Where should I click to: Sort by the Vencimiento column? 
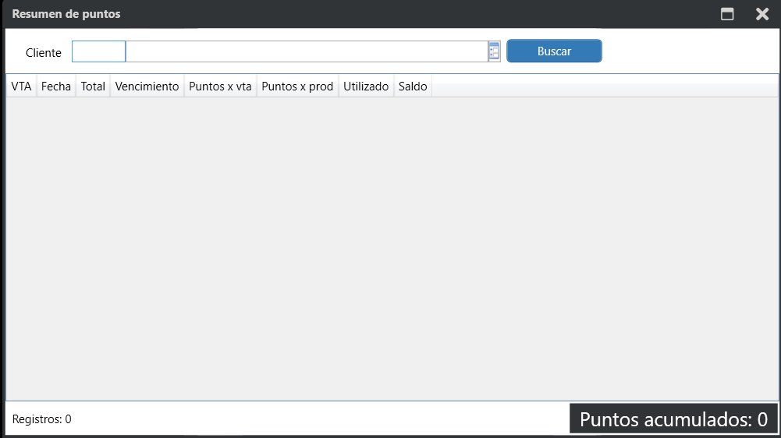click(147, 87)
